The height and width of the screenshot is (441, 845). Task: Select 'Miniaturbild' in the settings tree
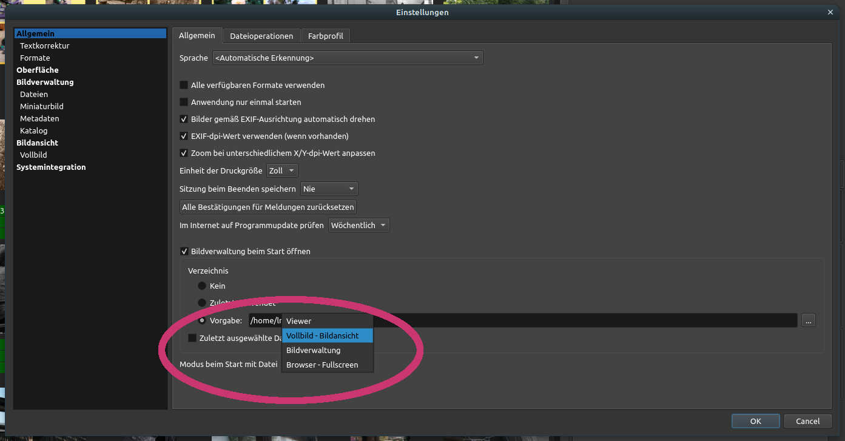[x=42, y=106]
